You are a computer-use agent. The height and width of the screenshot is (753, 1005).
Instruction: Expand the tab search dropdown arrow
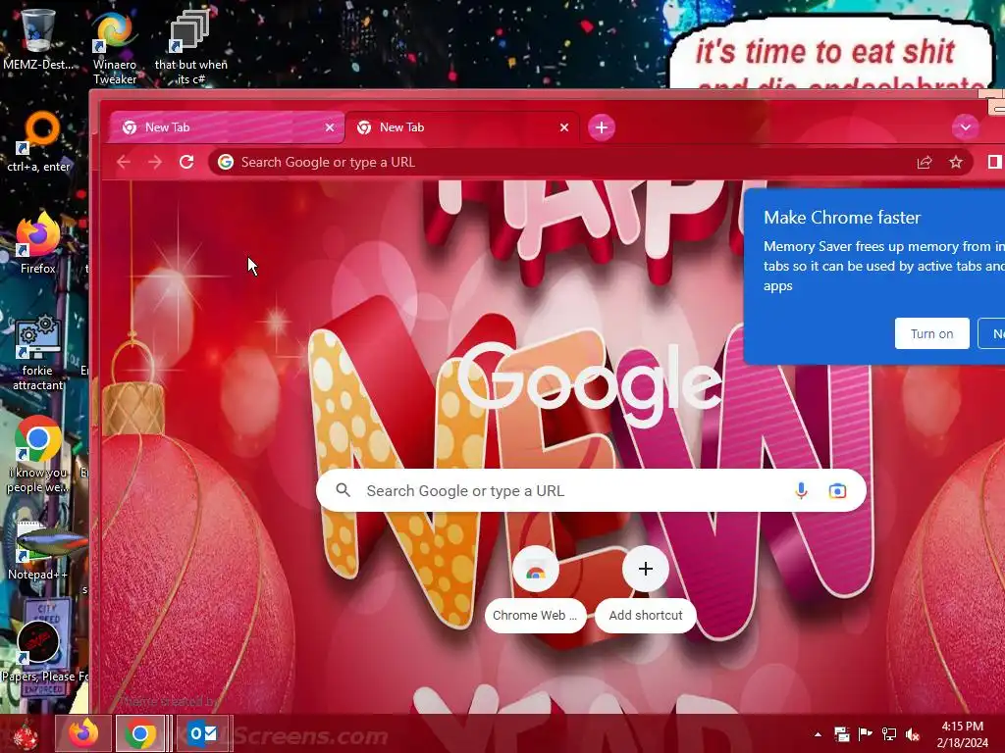click(966, 127)
